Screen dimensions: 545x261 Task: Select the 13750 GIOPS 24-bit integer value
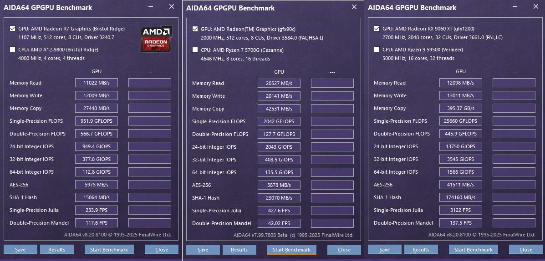[460, 146]
